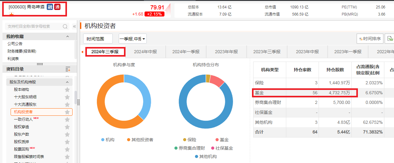Open the 一季报,中报 report type dropdown
This screenshot has height=163, width=394.
(x=133, y=39)
